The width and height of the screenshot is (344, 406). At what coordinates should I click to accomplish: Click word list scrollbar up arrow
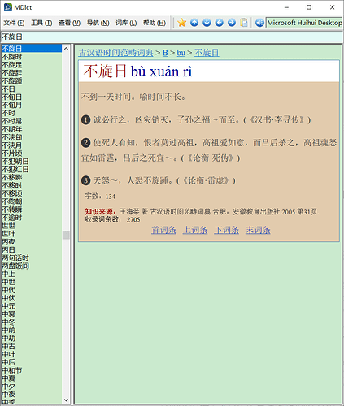point(66,49)
